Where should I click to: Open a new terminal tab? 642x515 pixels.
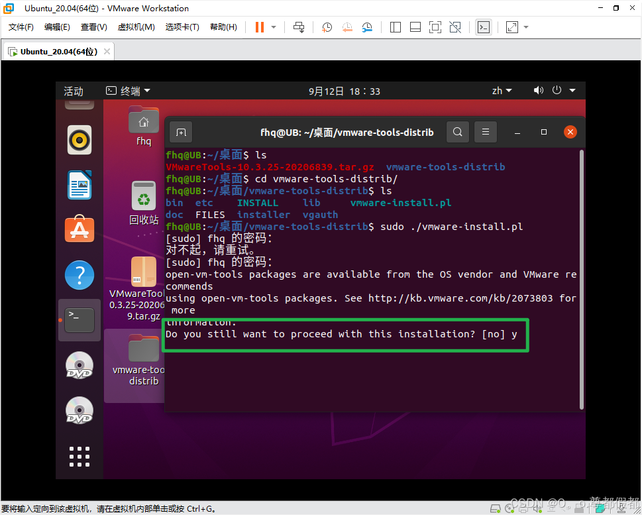click(x=181, y=132)
